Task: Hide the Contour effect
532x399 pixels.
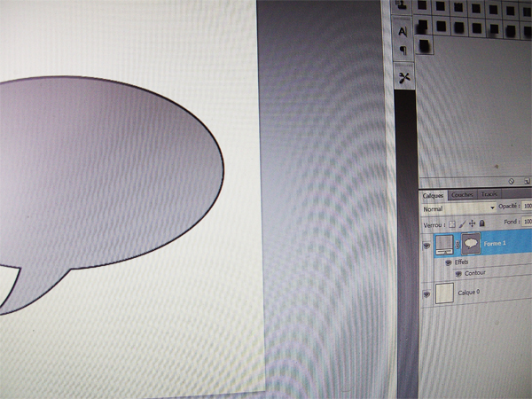Action: click(458, 274)
